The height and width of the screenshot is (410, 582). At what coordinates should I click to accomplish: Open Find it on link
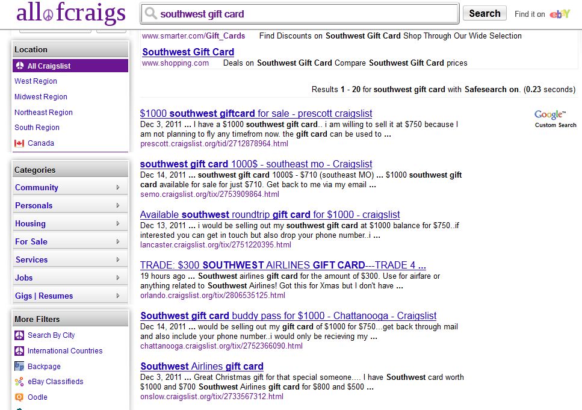530,14
